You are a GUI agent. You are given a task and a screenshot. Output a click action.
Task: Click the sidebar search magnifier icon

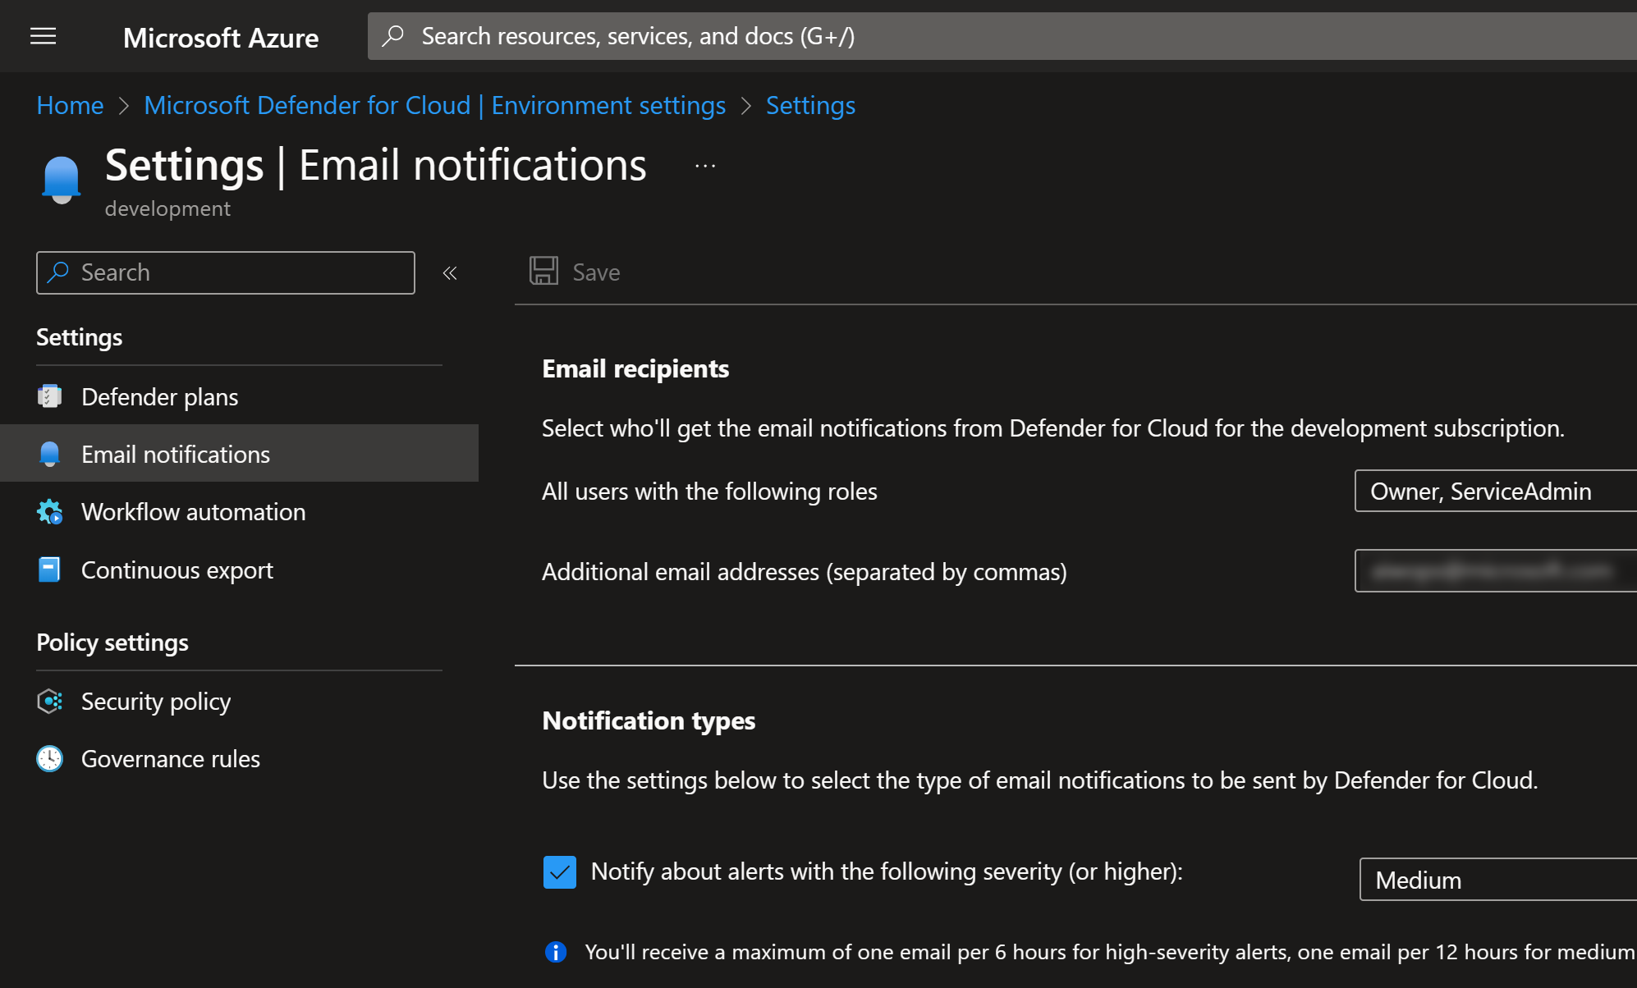(x=57, y=272)
